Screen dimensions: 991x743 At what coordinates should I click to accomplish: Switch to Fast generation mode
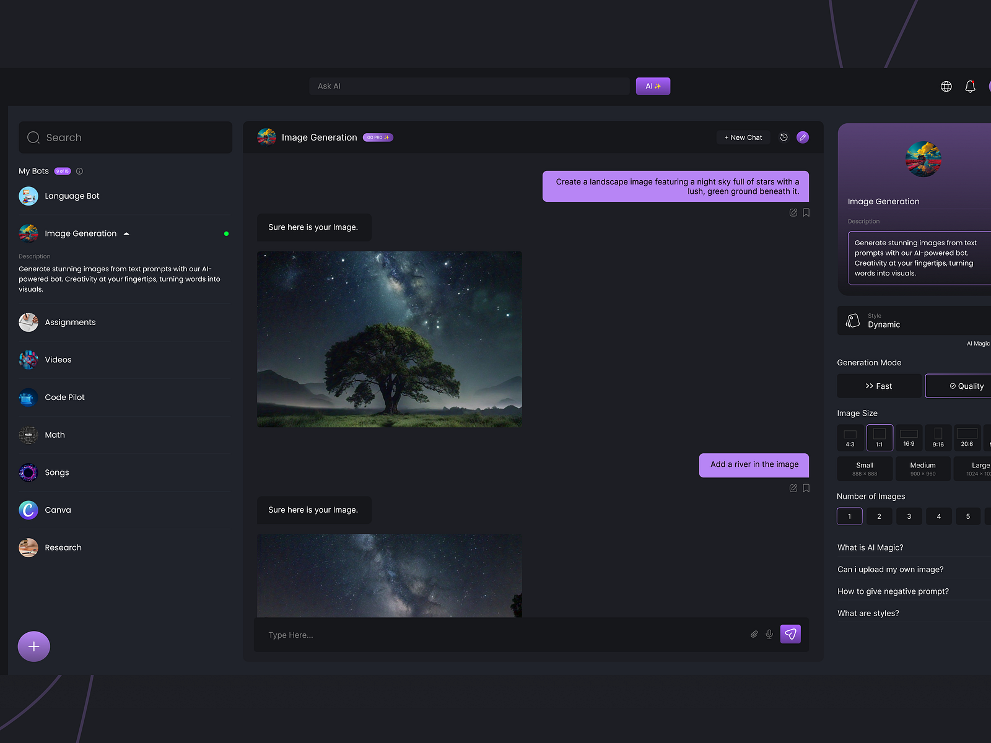point(879,386)
